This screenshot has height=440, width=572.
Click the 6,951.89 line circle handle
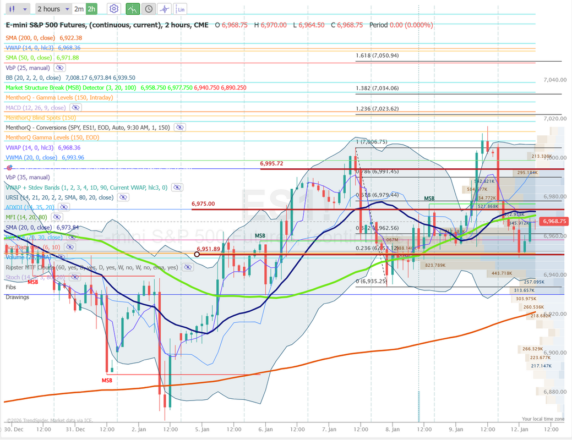pyautogui.click(x=197, y=254)
